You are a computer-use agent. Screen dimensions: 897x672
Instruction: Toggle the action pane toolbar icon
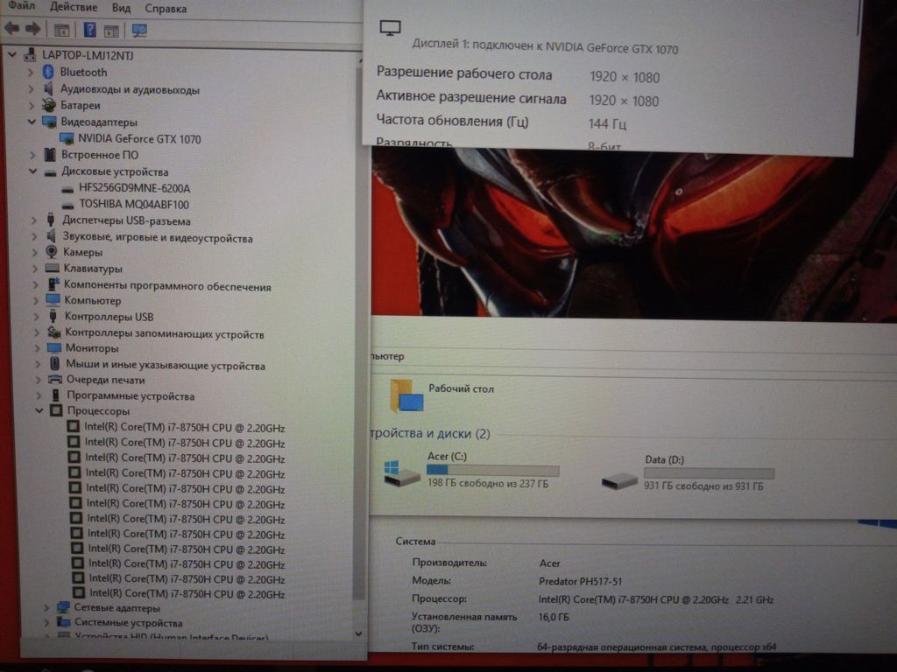pos(111,31)
